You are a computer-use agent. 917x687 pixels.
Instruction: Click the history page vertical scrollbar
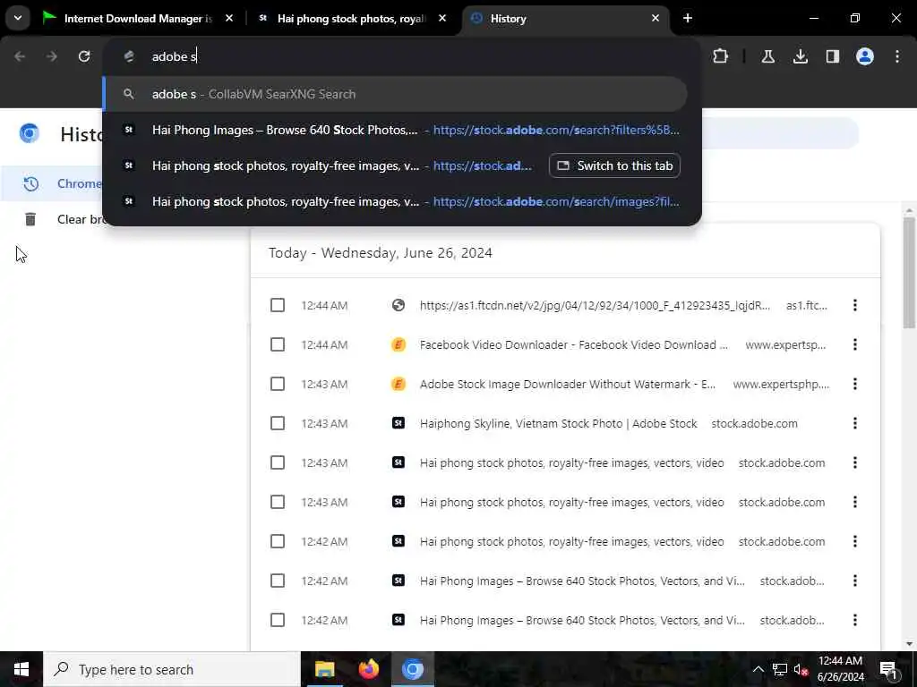point(909,273)
